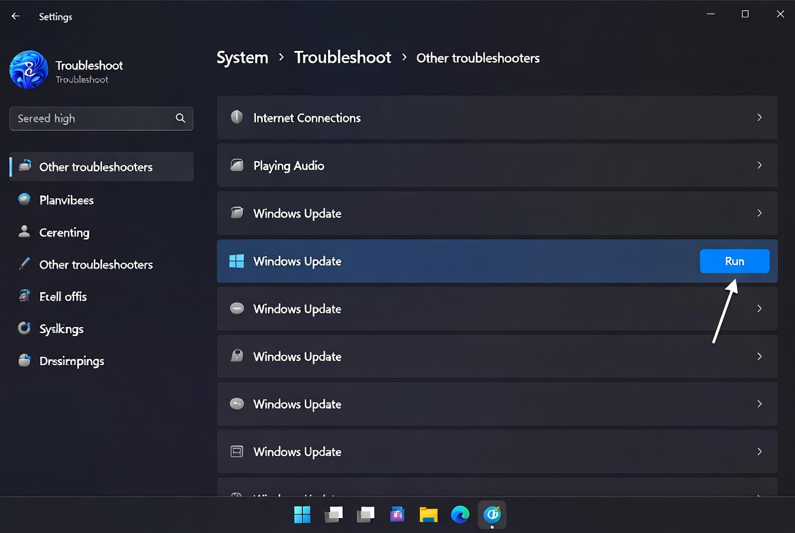This screenshot has width=795, height=533.
Task: Run the highlighted Windows Update troubleshooter
Action: pos(734,260)
